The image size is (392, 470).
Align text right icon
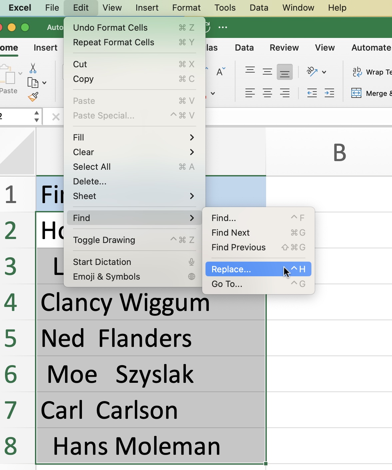pyautogui.click(x=285, y=93)
